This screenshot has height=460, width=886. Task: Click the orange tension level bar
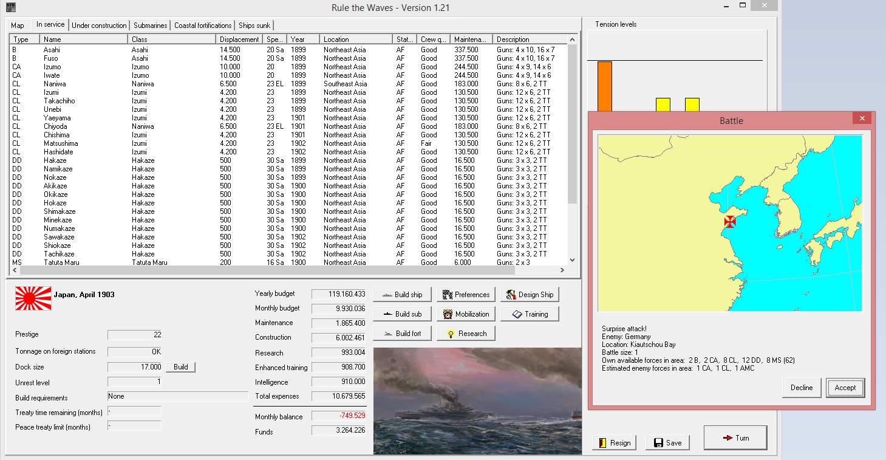click(605, 86)
